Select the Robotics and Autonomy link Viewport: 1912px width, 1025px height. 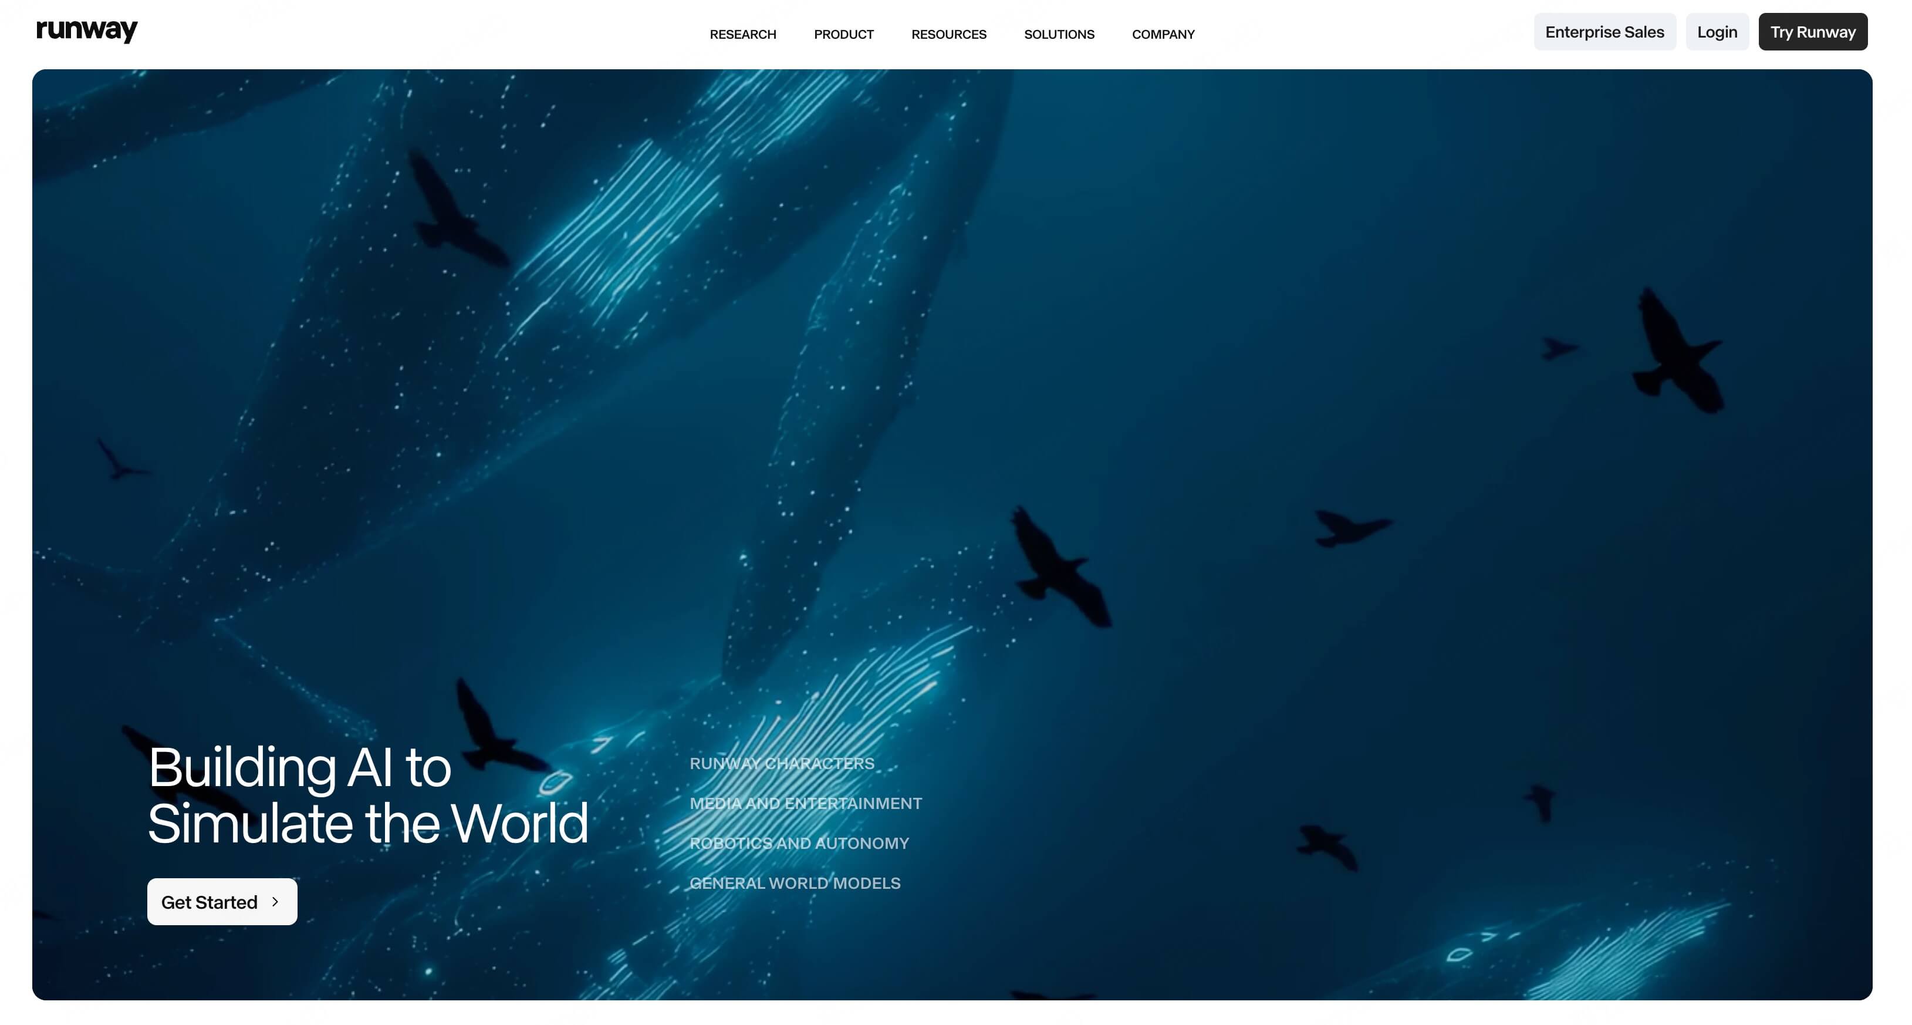click(x=799, y=843)
